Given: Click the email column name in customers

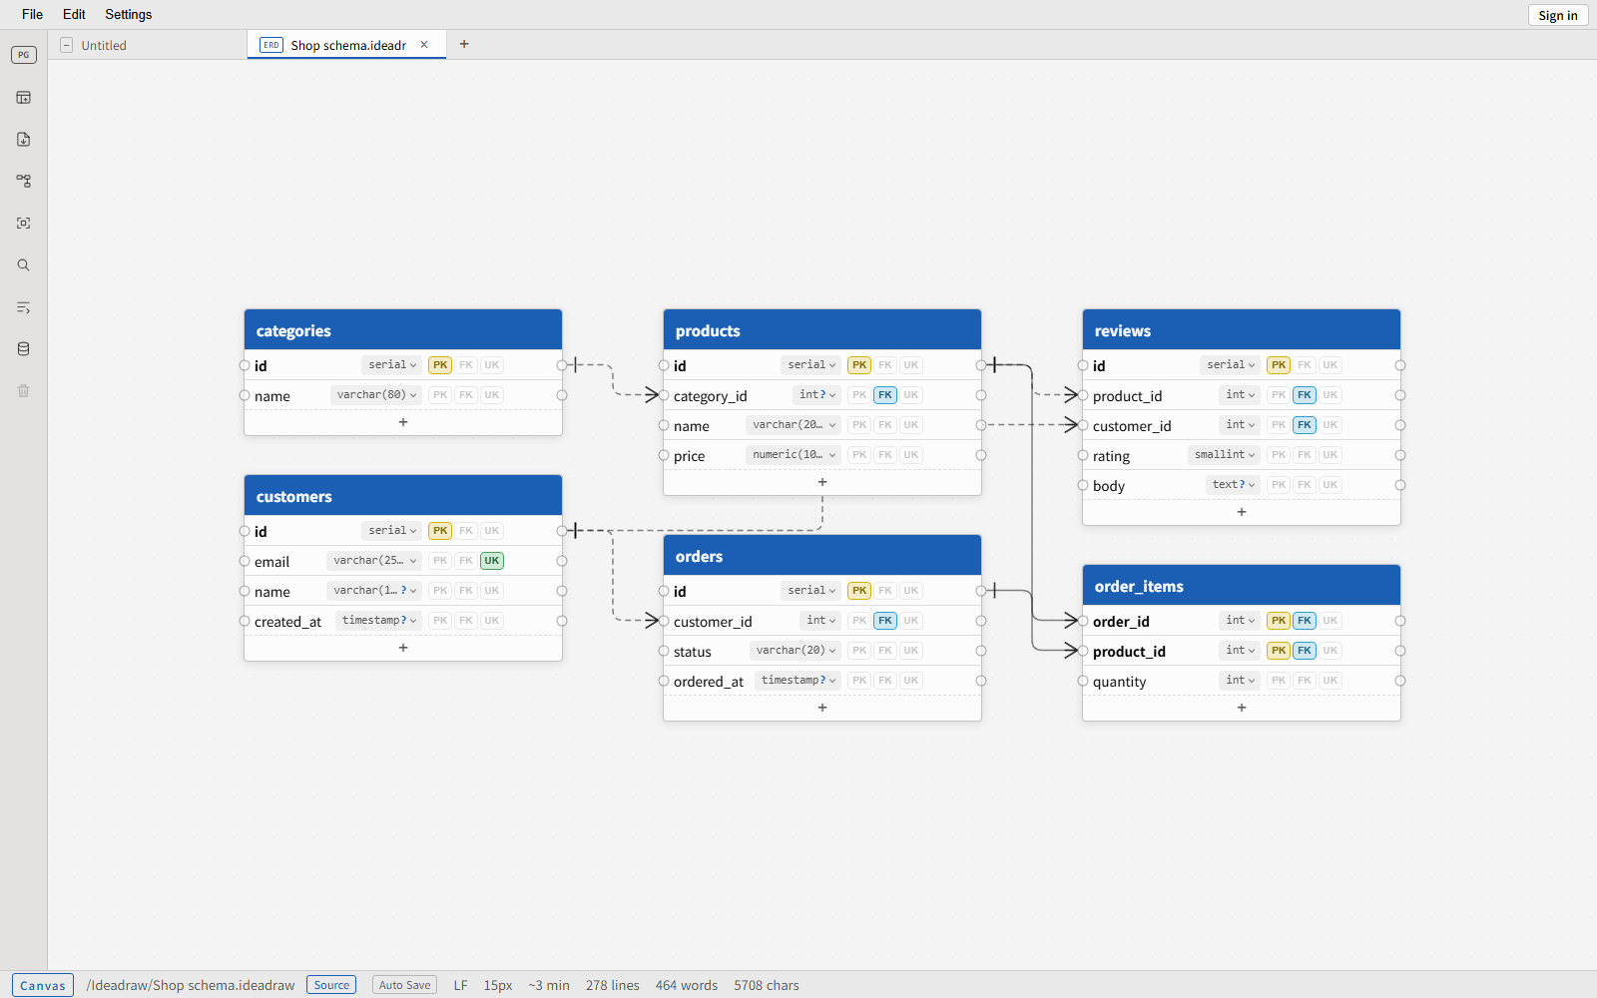Looking at the screenshot, I should [271, 562].
